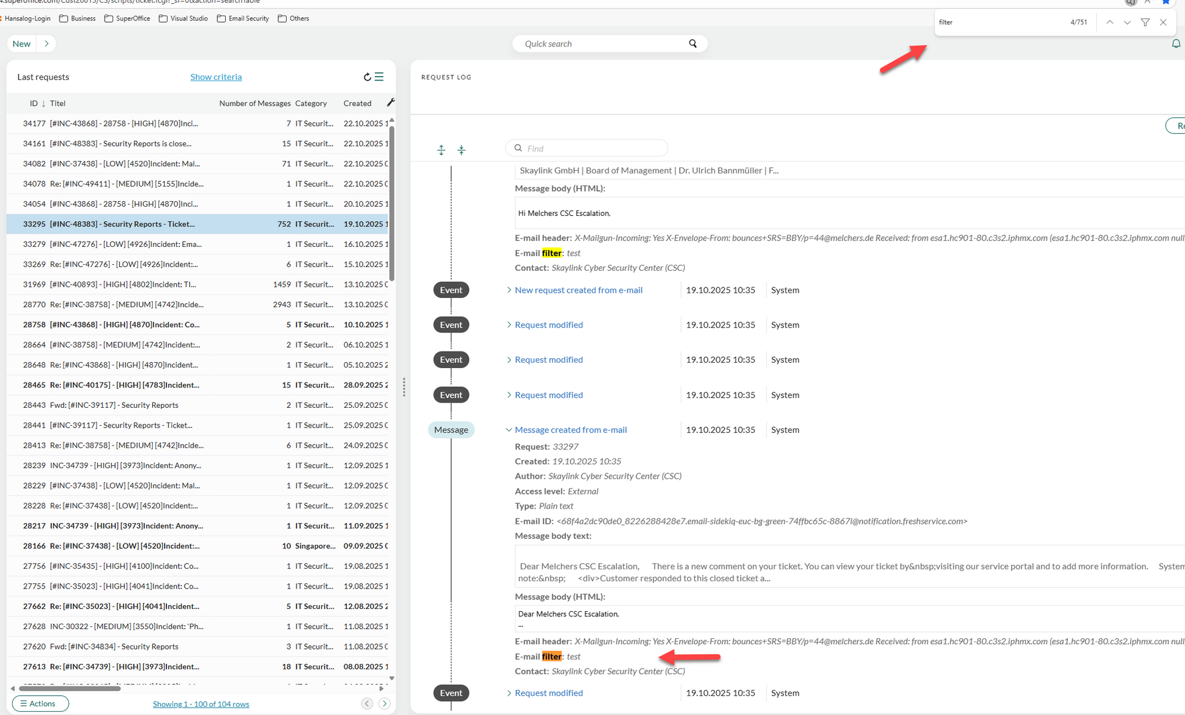
Task: Click expand all icon in request log
Action: pyautogui.click(x=442, y=150)
